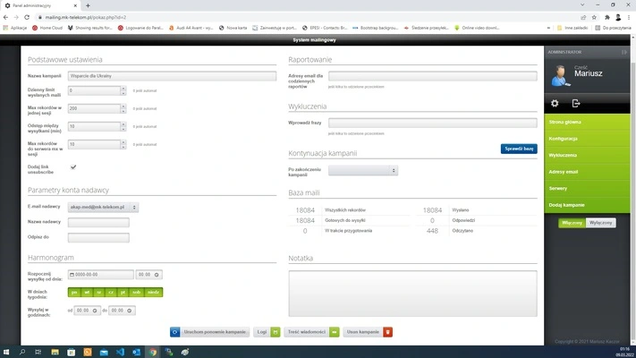Open Konfiguracja menu item
636x358 pixels.
[x=588, y=139]
